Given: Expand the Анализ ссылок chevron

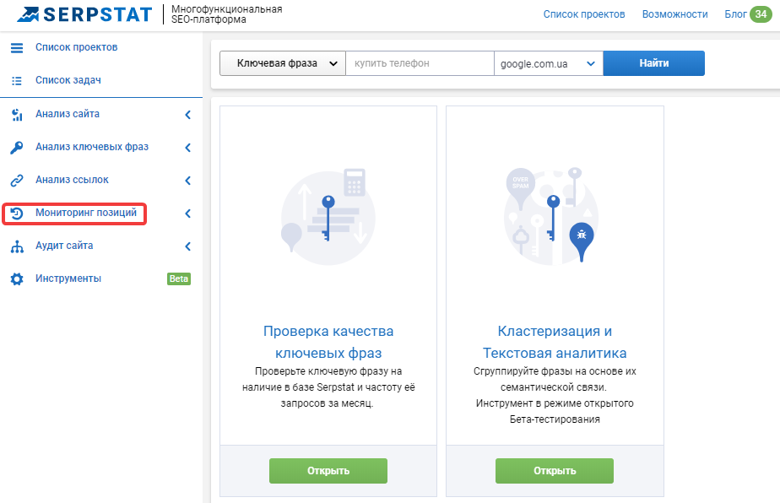Looking at the screenshot, I should (188, 181).
